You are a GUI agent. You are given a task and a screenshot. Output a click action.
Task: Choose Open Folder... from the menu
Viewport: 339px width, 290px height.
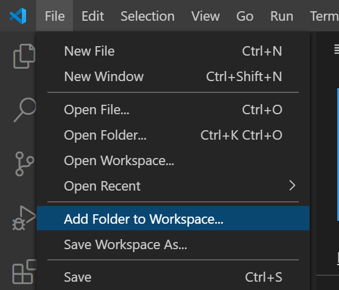(x=173, y=135)
